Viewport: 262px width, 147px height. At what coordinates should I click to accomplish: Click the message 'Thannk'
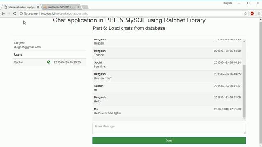99,55
